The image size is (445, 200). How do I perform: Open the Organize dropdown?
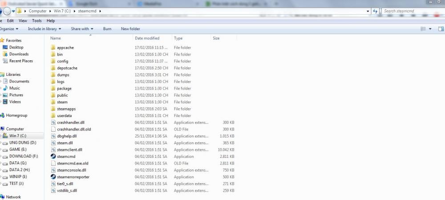[8, 29]
